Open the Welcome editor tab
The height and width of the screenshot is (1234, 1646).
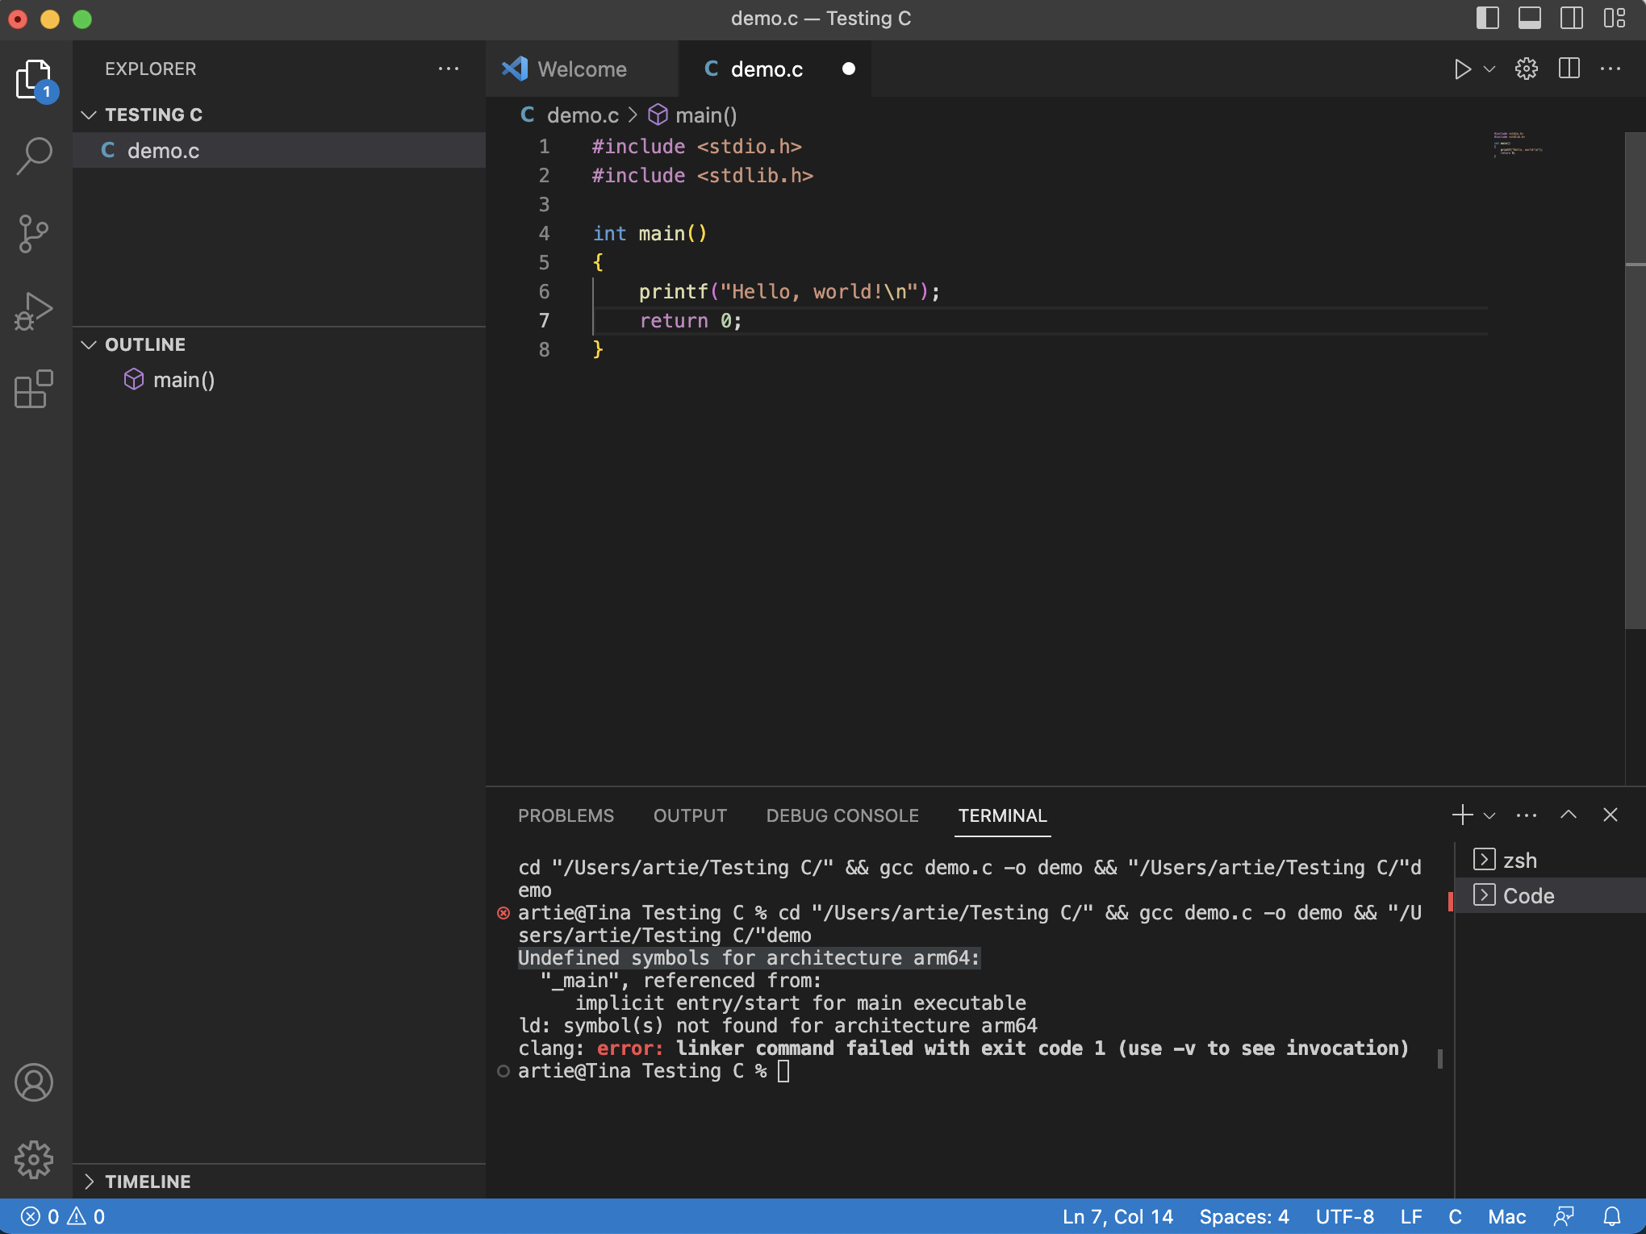click(582, 69)
